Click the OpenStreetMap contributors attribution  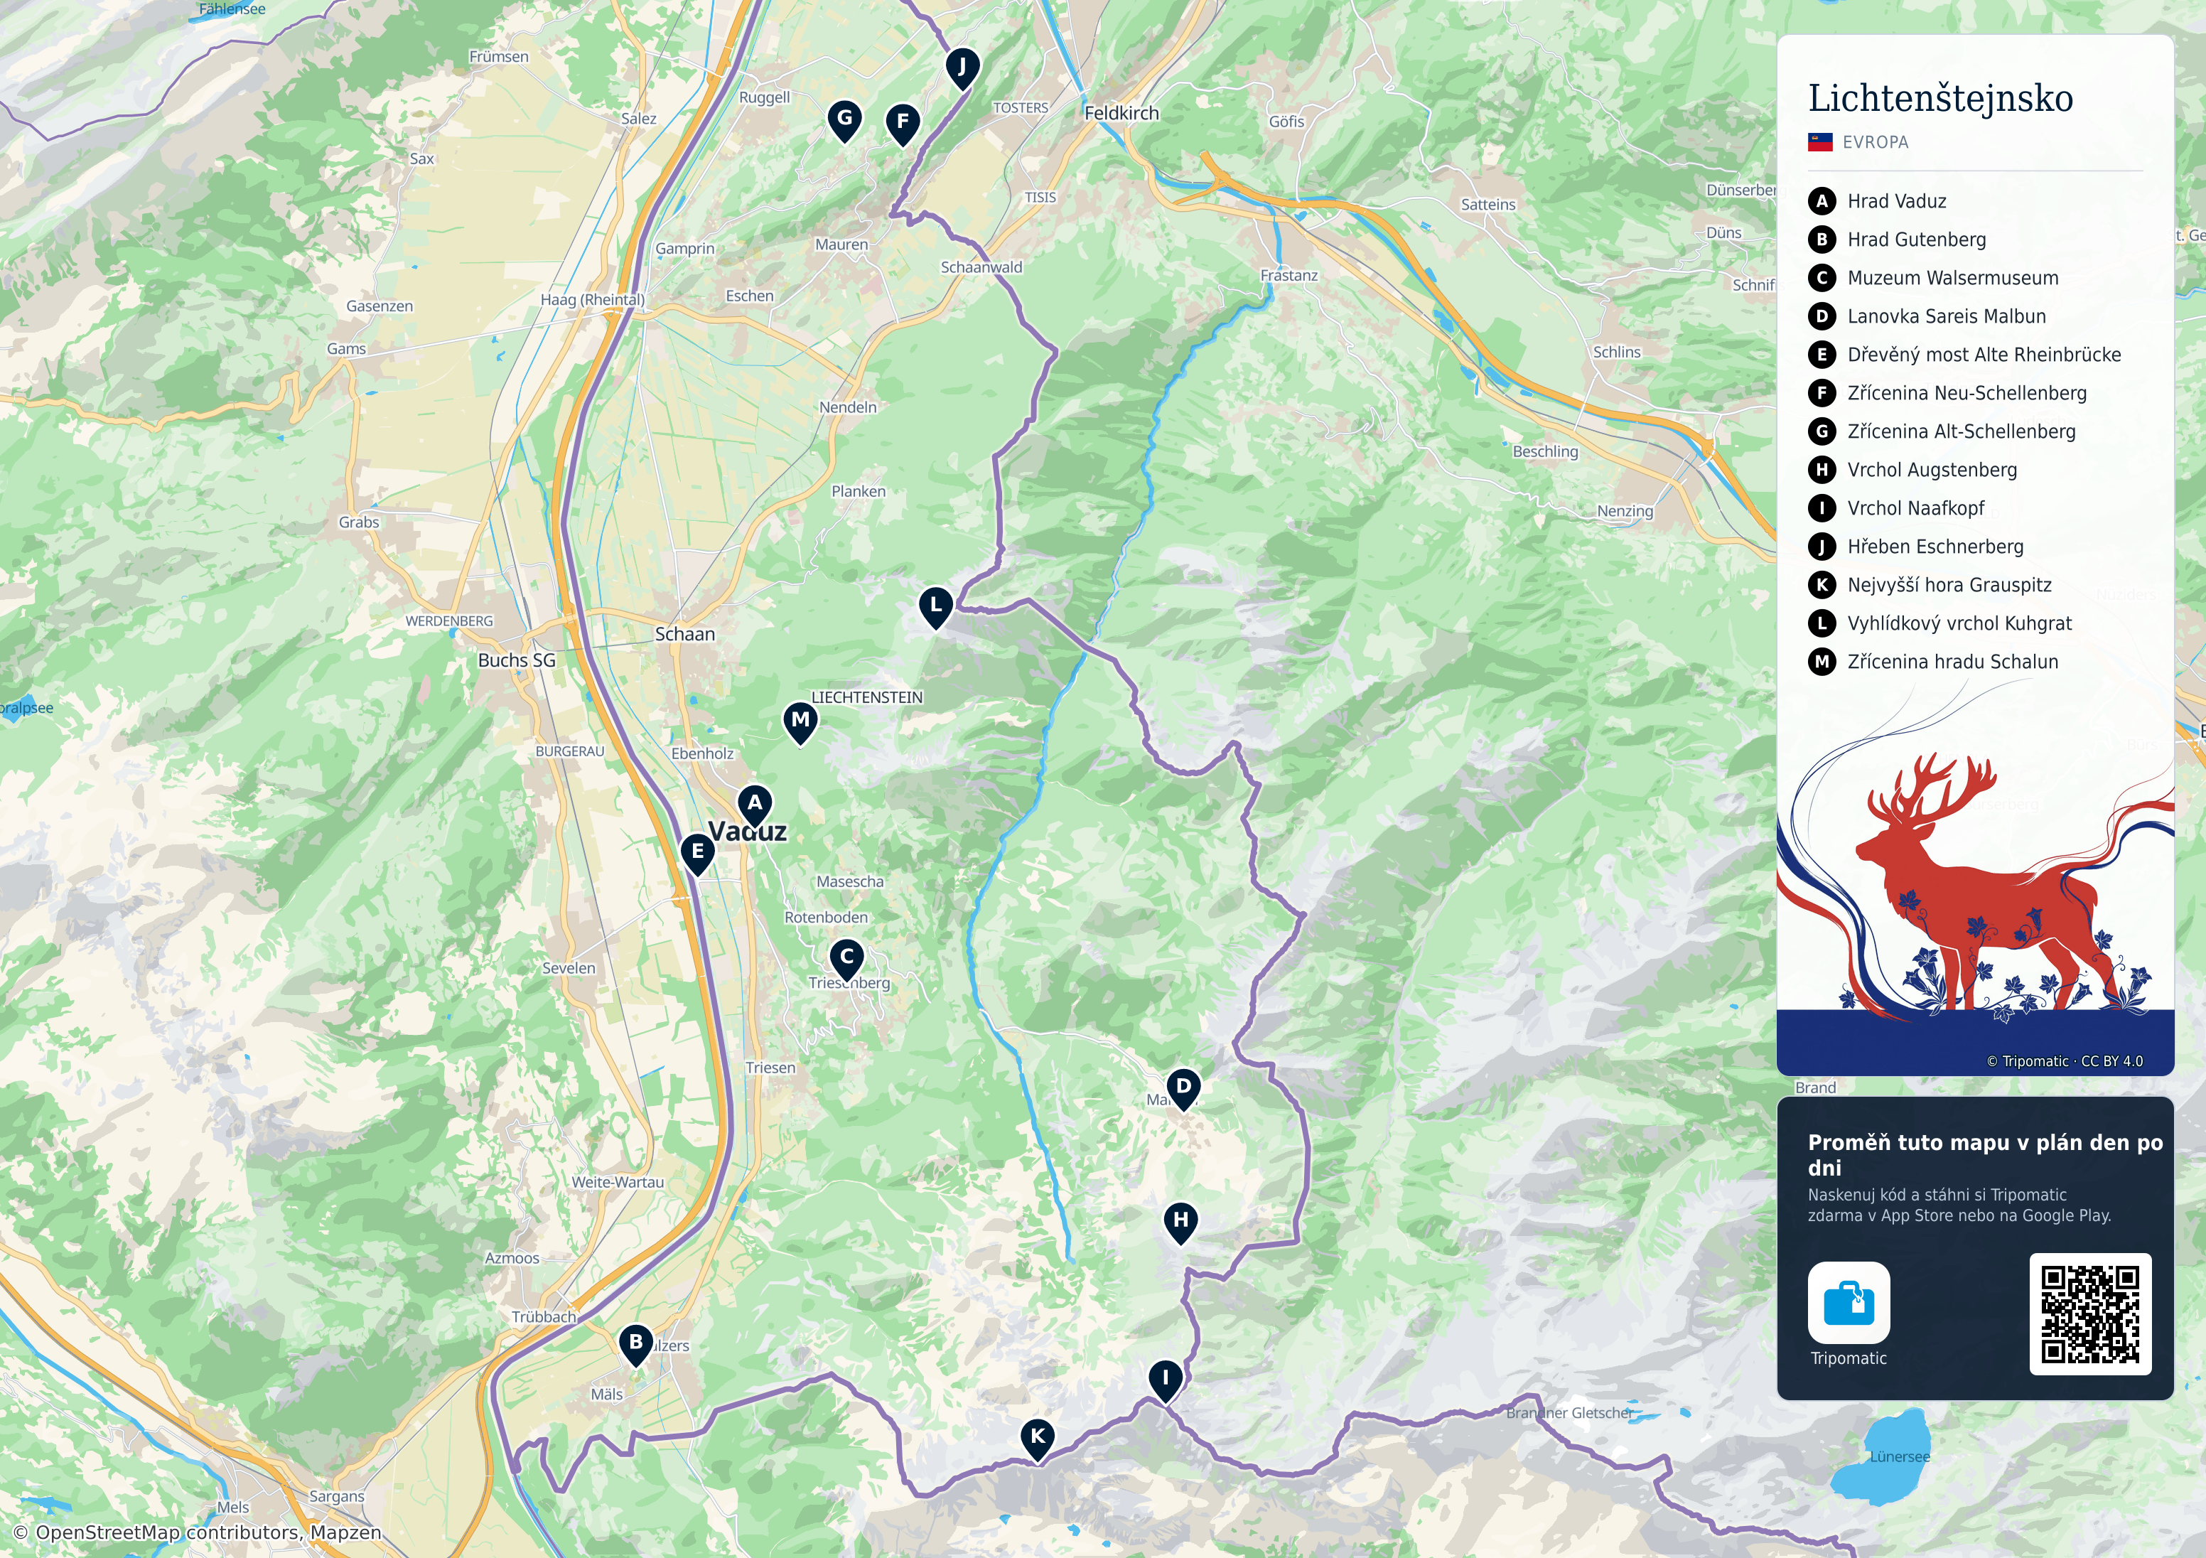(198, 1532)
